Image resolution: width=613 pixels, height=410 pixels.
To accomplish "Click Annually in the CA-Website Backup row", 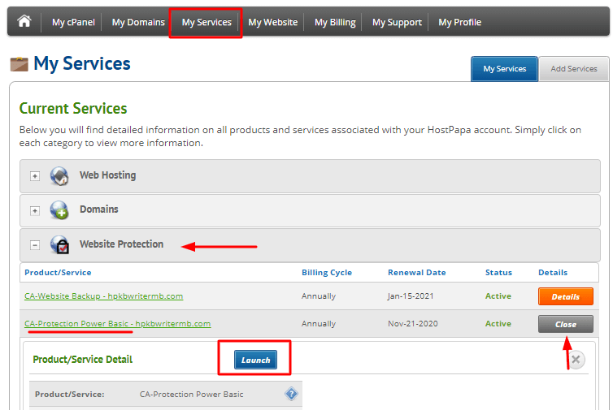I will (x=319, y=296).
